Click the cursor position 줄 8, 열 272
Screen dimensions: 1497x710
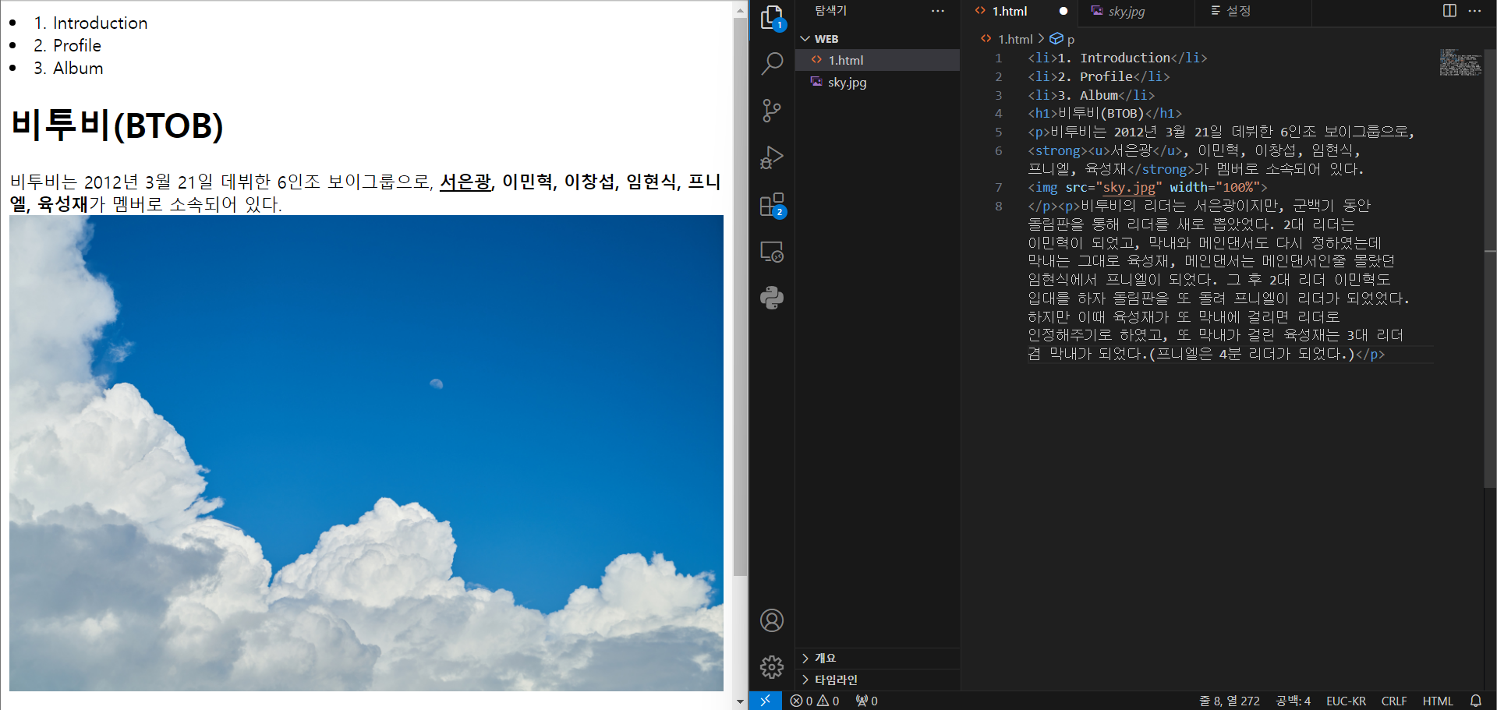tap(1229, 701)
